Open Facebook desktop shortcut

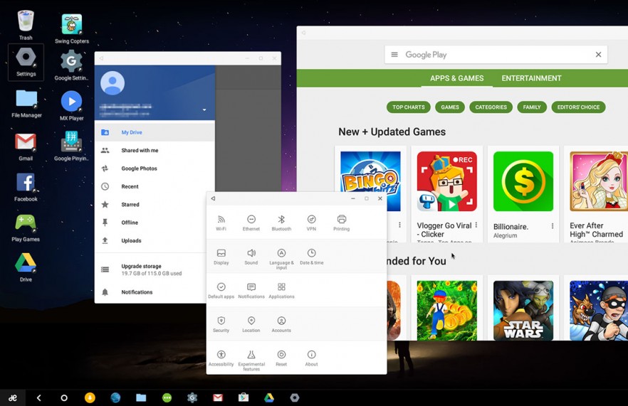[x=26, y=187]
